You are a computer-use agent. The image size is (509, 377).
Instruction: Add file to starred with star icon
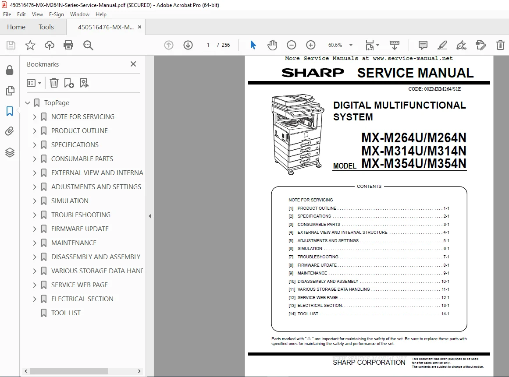[x=30, y=45]
